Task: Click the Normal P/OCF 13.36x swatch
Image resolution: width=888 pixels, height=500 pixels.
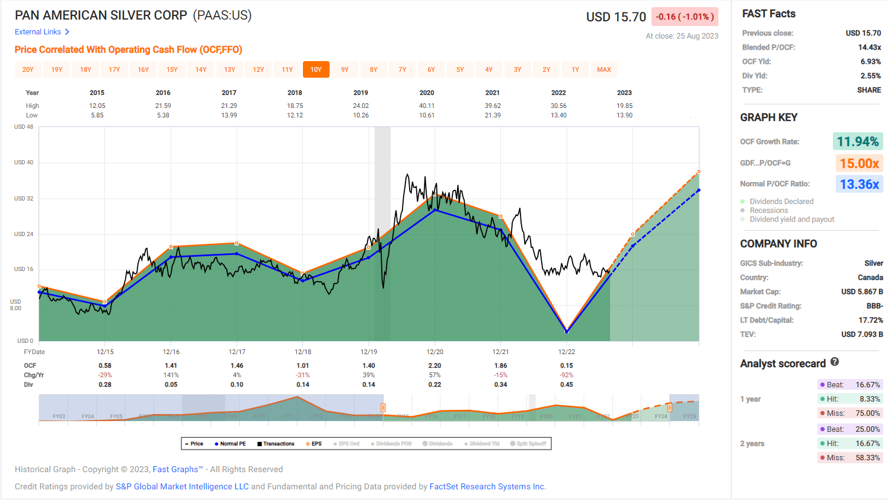Action: pos(860,184)
